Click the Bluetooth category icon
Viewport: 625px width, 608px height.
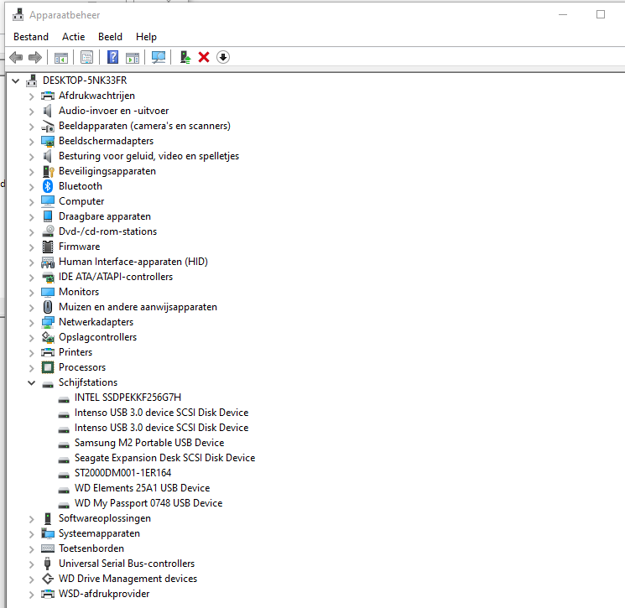tap(48, 186)
